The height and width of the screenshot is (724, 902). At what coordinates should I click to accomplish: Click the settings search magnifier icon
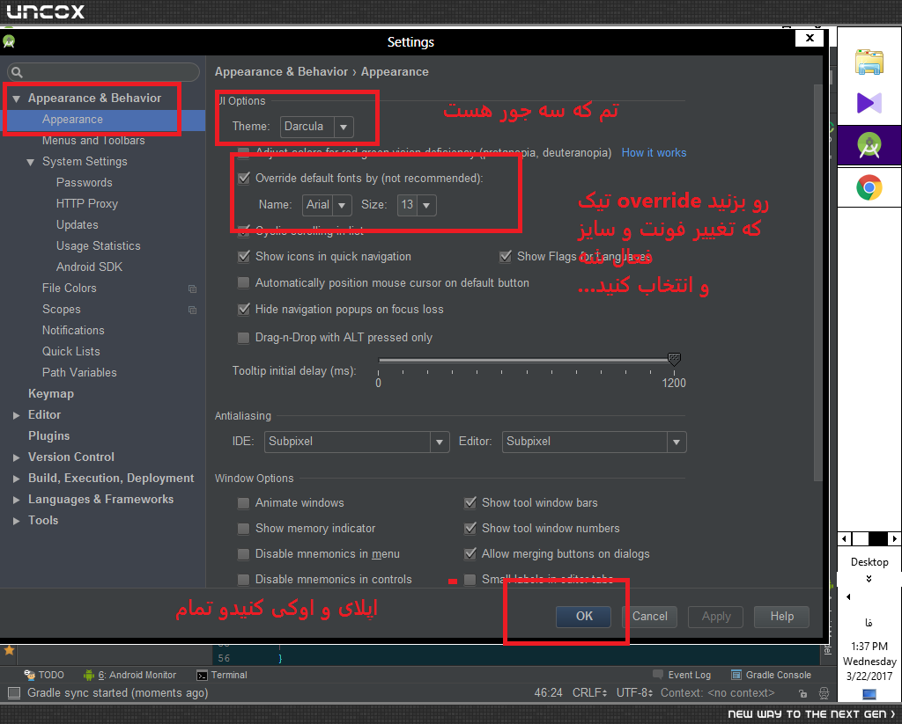pyautogui.click(x=18, y=72)
